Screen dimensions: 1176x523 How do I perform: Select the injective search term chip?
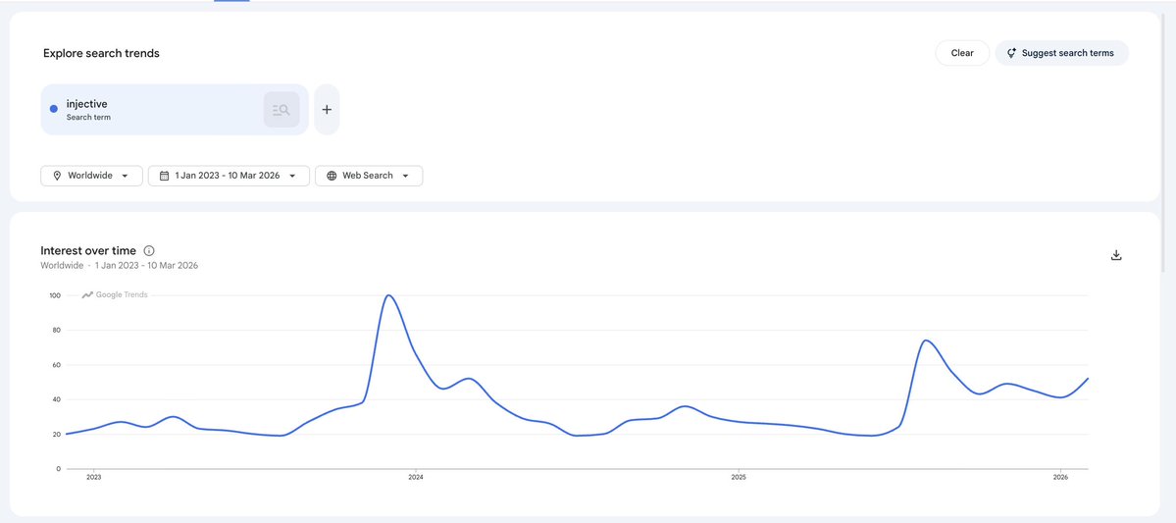[175, 110]
